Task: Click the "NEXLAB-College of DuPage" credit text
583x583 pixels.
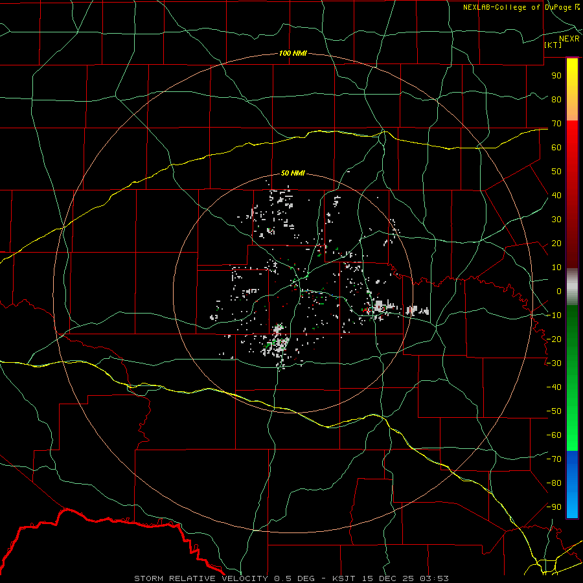Action: tap(518, 7)
